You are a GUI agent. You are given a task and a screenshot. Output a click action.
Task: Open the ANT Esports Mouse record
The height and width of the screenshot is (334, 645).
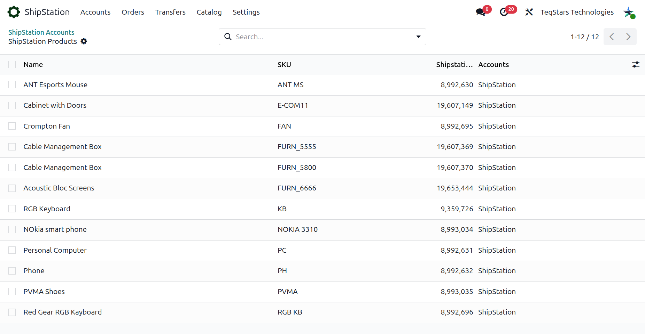pos(55,85)
